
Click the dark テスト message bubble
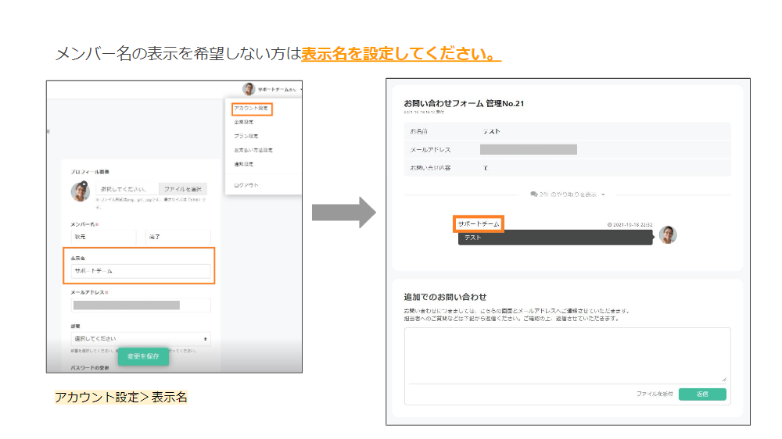555,237
